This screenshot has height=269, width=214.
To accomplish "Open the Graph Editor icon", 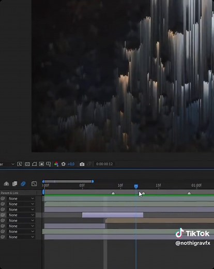I will pyautogui.click(x=34, y=184).
